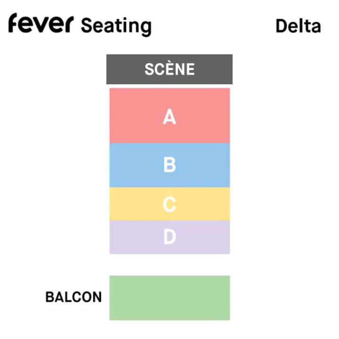Image resolution: width=339 pixels, height=339 pixels.
Task: Click the gray SCÈNE stage block
Action: tap(169, 69)
